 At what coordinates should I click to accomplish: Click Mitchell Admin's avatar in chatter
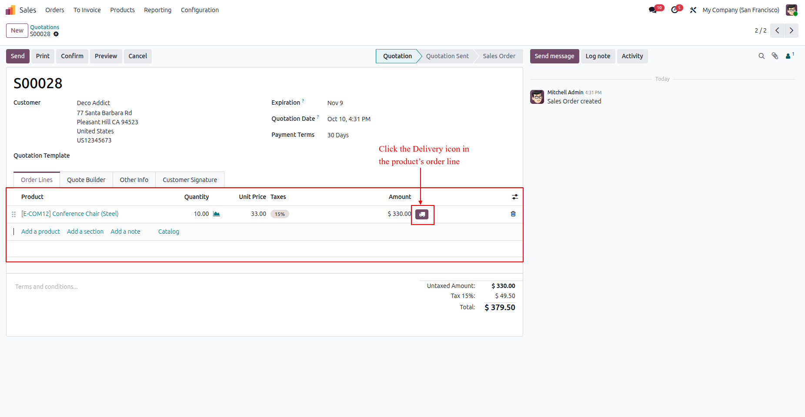coord(537,97)
